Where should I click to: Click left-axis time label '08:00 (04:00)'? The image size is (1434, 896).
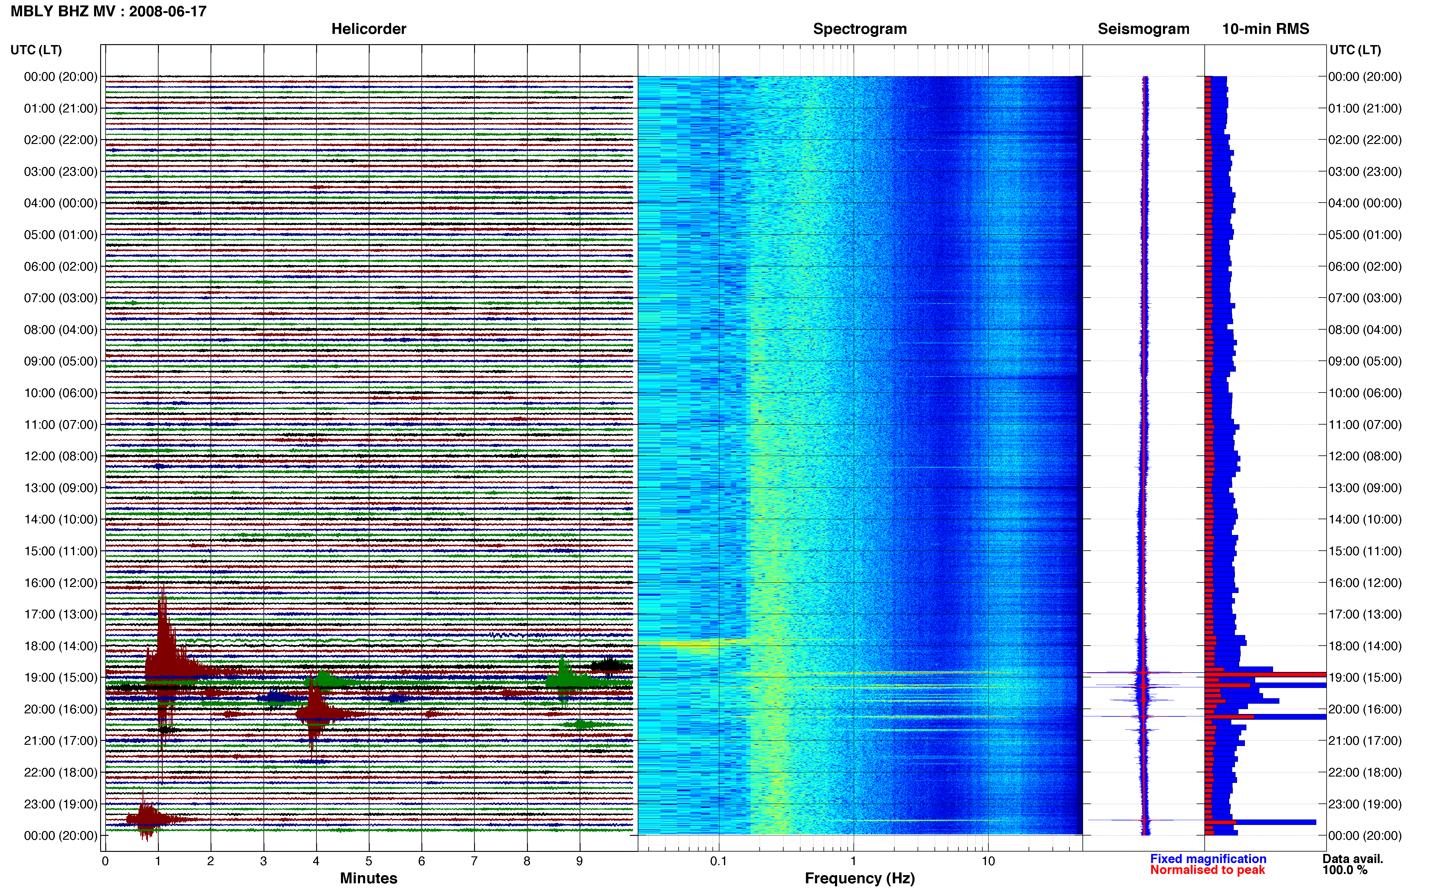tap(61, 330)
